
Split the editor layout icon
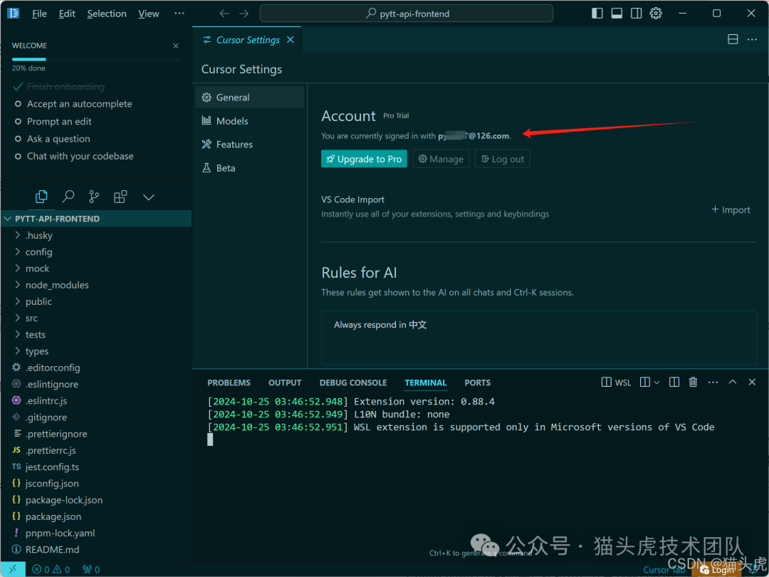[733, 39]
